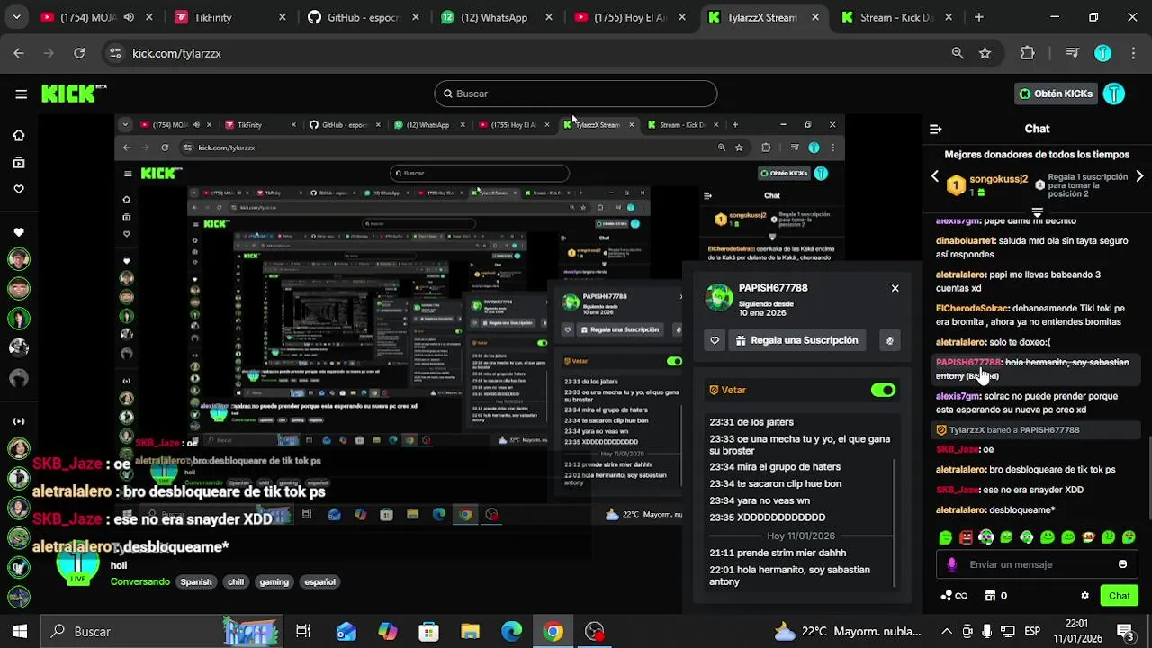
Task: Click the channel points infinity icon
Action: click(954, 596)
